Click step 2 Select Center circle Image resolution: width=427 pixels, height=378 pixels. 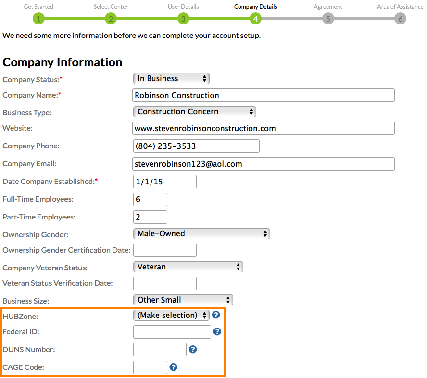pyautogui.click(x=111, y=19)
